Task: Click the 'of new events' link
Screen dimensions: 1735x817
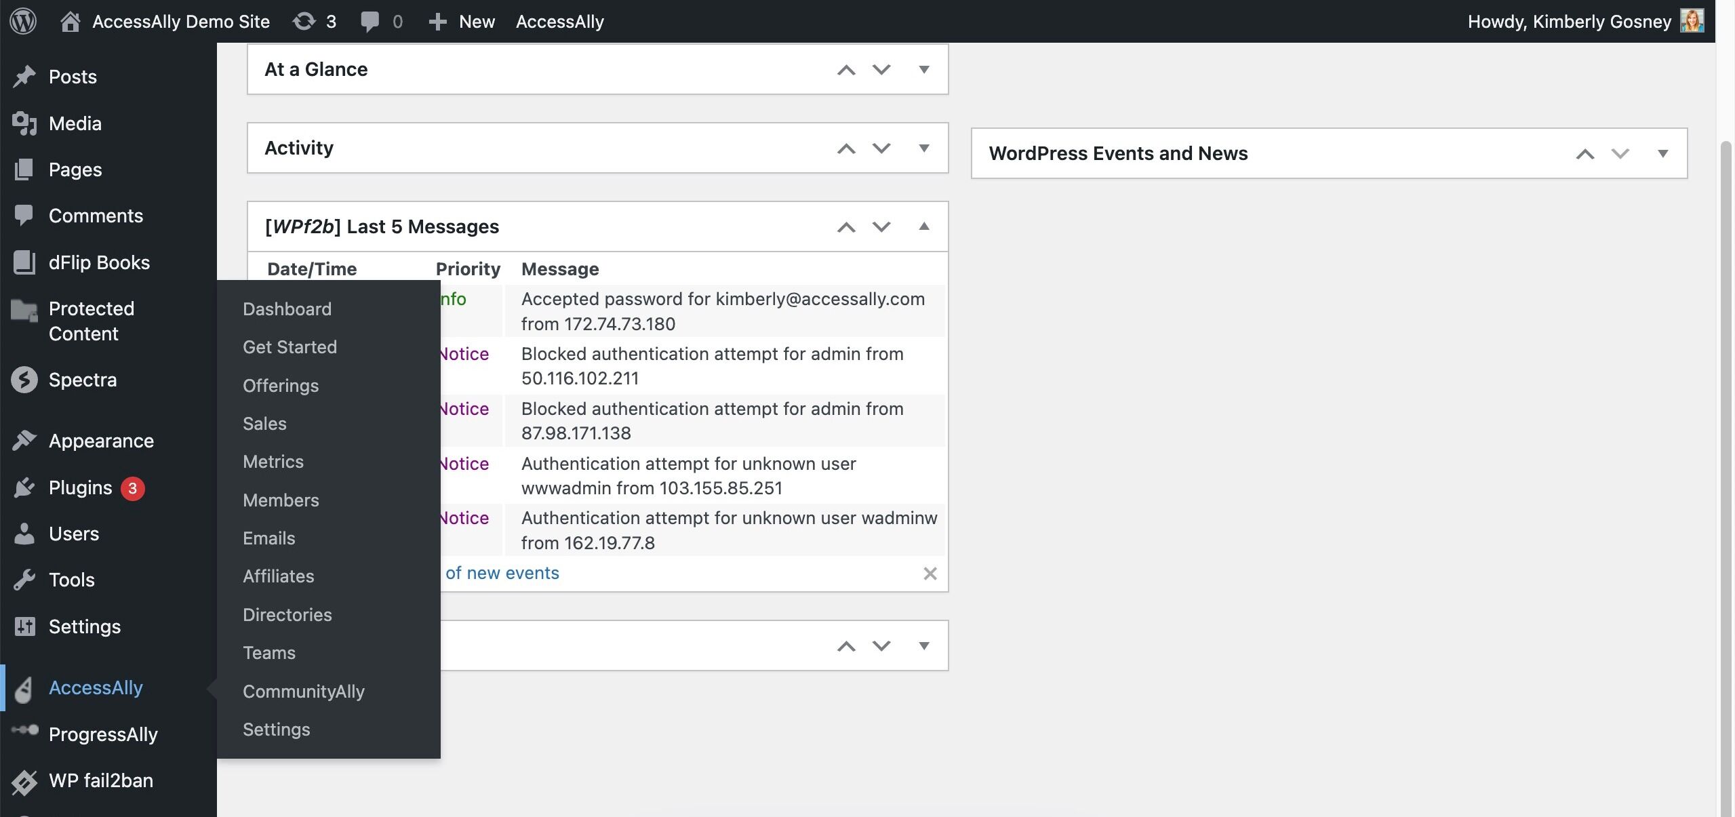Action: tap(502, 574)
